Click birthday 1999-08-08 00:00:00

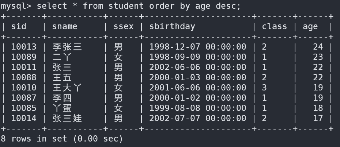coord(197,108)
